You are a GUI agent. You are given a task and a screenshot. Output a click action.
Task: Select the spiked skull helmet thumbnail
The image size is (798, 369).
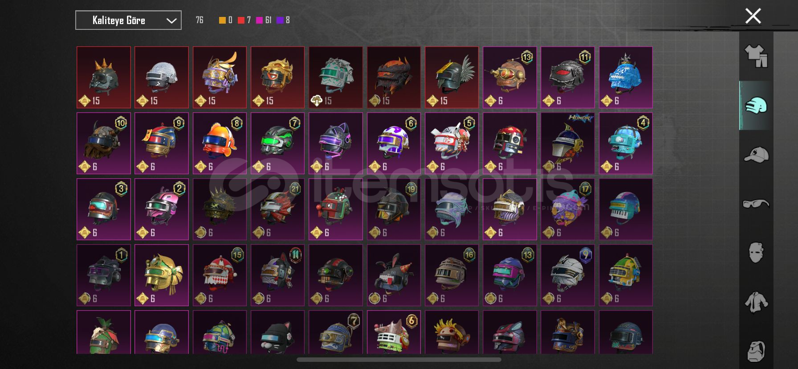click(104, 78)
